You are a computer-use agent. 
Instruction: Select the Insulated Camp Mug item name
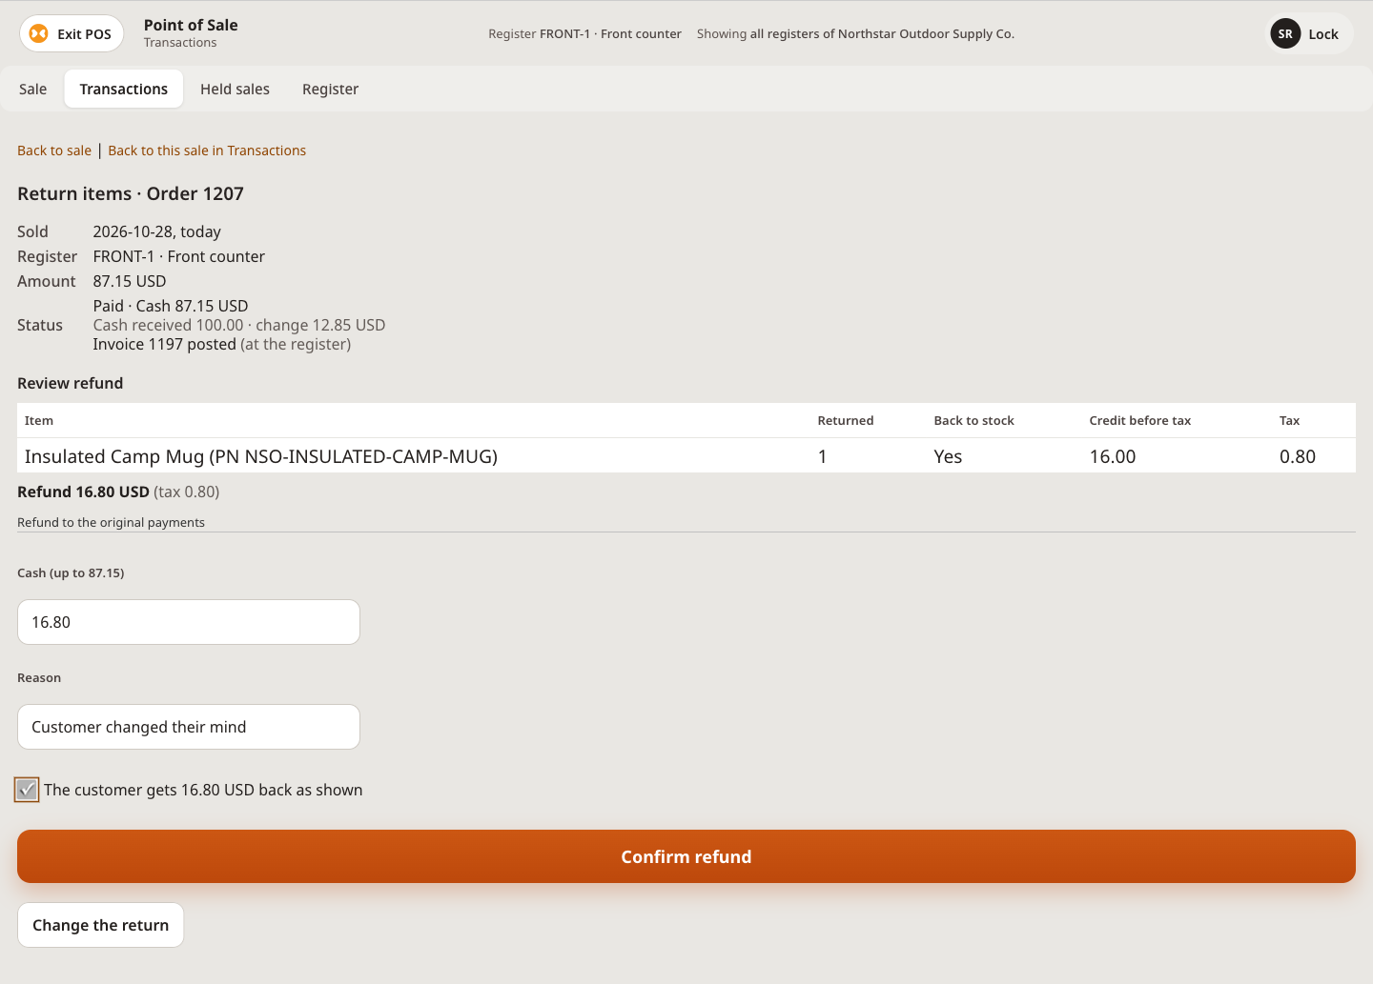261,456
